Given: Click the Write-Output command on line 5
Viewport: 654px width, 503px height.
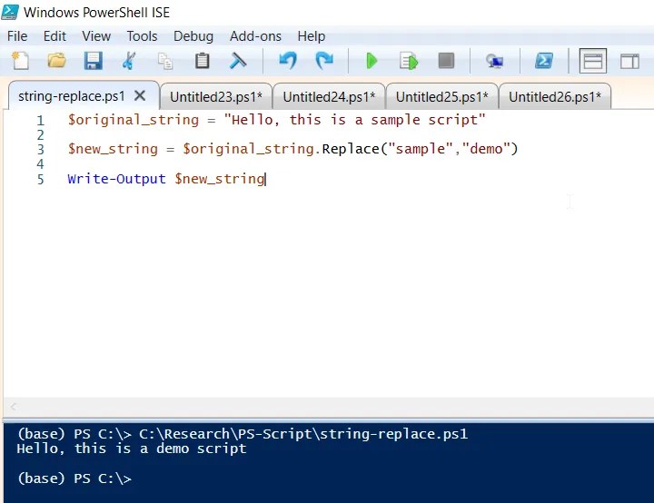Looking at the screenshot, I should tap(117, 179).
